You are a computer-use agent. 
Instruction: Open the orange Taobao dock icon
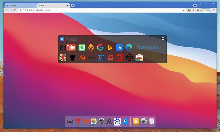click(x=85, y=121)
